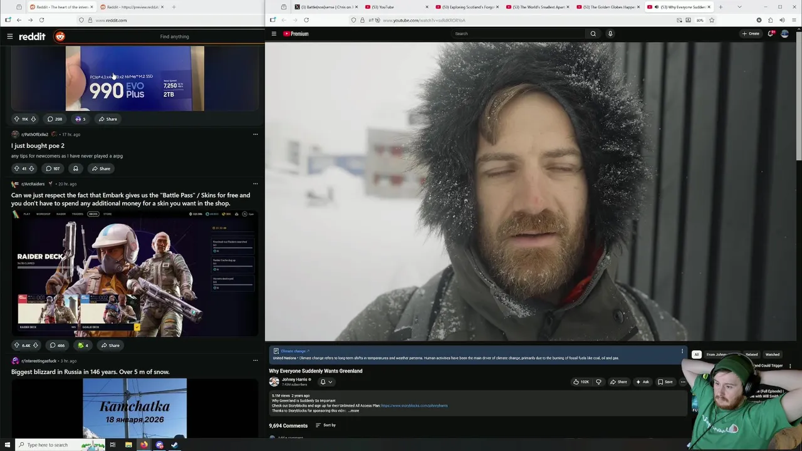The width and height of the screenshot is (802, 451).
Task: Open Raider Deck screenshot image
Action: [135, 274]
